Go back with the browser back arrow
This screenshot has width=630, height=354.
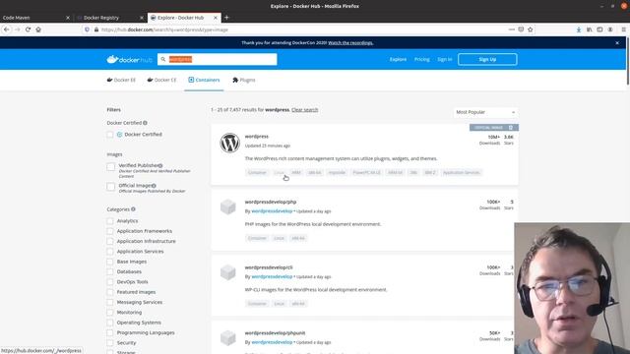[x=7, y=29]
